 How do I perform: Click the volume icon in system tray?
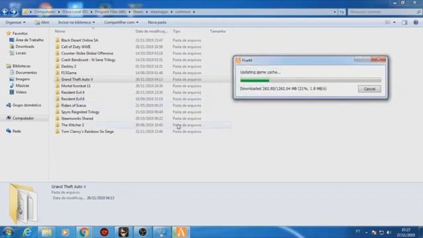389,232
